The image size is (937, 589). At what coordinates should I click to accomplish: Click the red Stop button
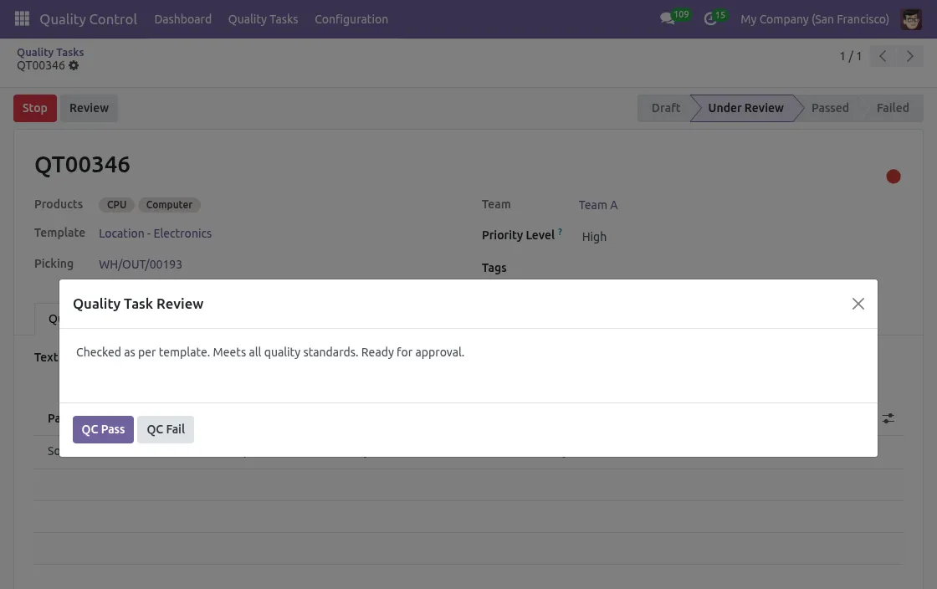pyautogui.click(x=34, y=108)
